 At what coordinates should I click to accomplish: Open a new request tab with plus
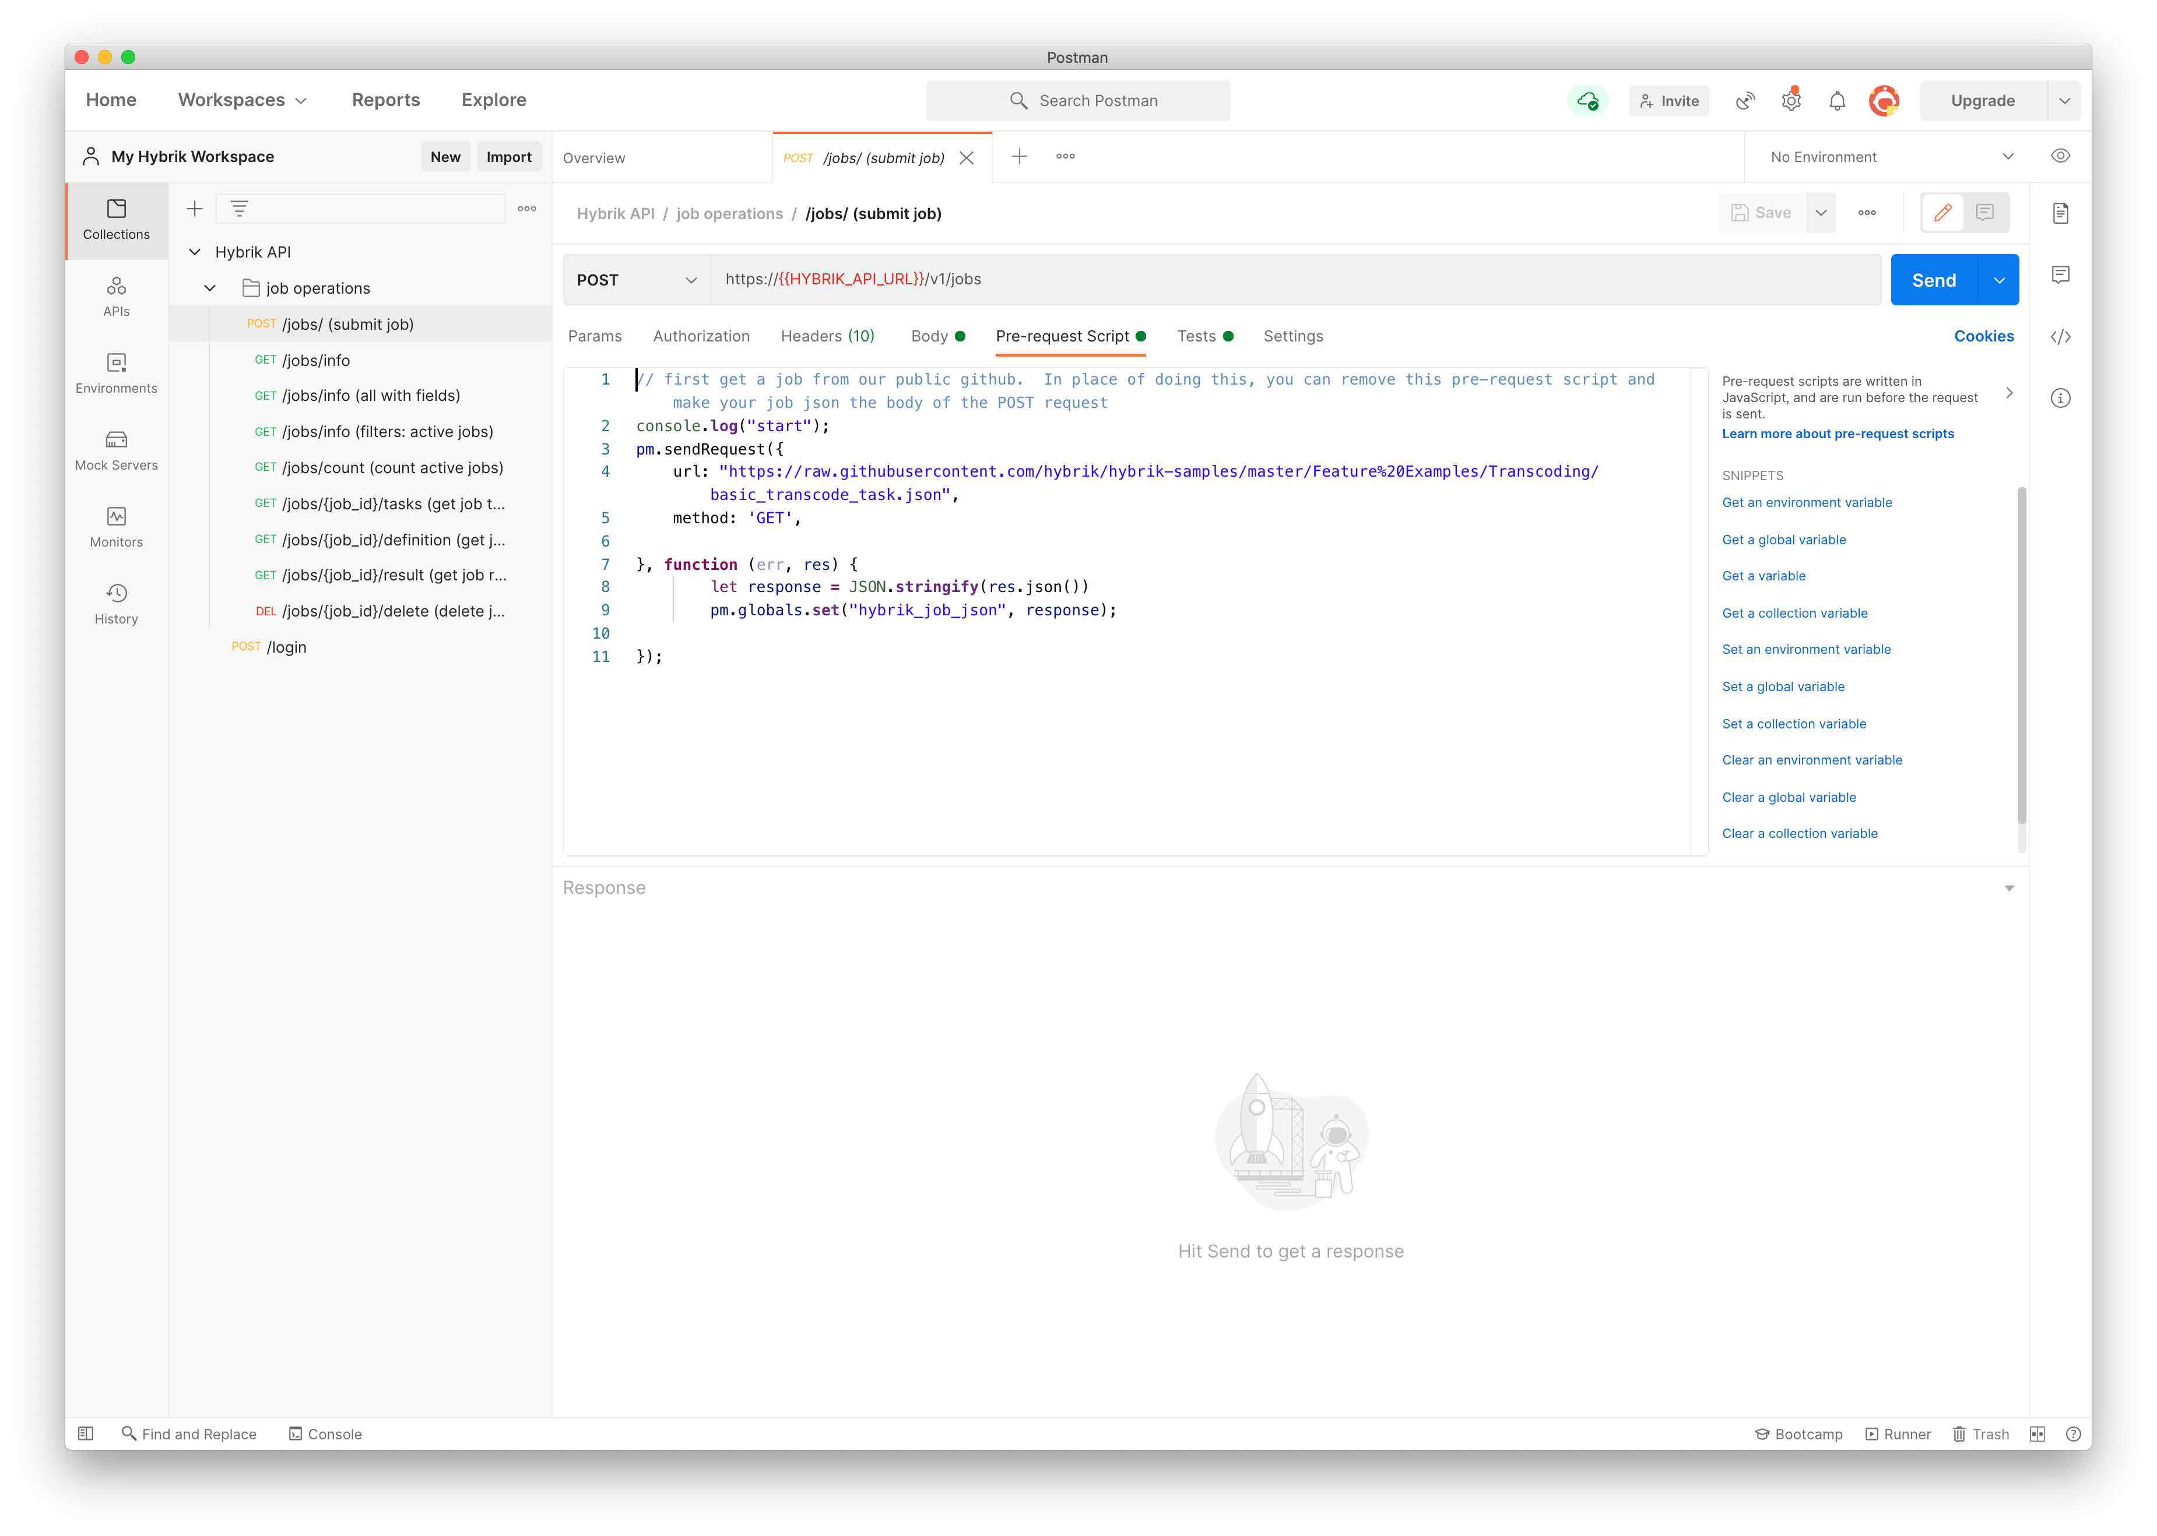(1019, 156)
